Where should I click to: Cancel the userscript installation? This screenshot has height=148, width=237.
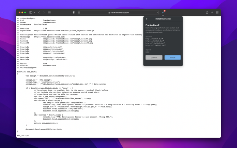(x=154, y=57)
